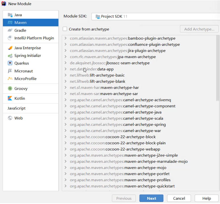The width and height of the screenshot is (220, 204).
Task: Expand the bamboo-plugin-archetype tree node
Action: pyautogui.click(x=65, y=38)
